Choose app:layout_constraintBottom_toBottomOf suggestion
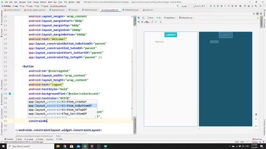This screenshot has height=149, width=266. tap(62, 106)
